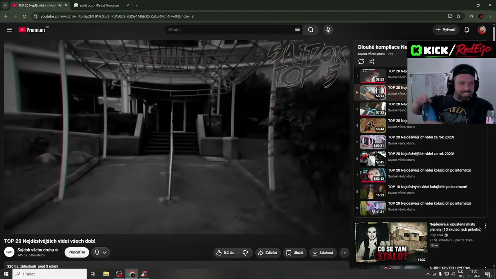Launch File Explorer from the taskbar
The image size is (496, 279).
(x=106, y=274)
